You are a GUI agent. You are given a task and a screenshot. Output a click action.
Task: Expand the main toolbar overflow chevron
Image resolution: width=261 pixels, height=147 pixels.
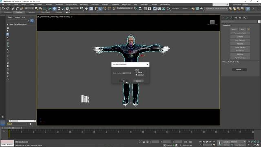point(254,9)
